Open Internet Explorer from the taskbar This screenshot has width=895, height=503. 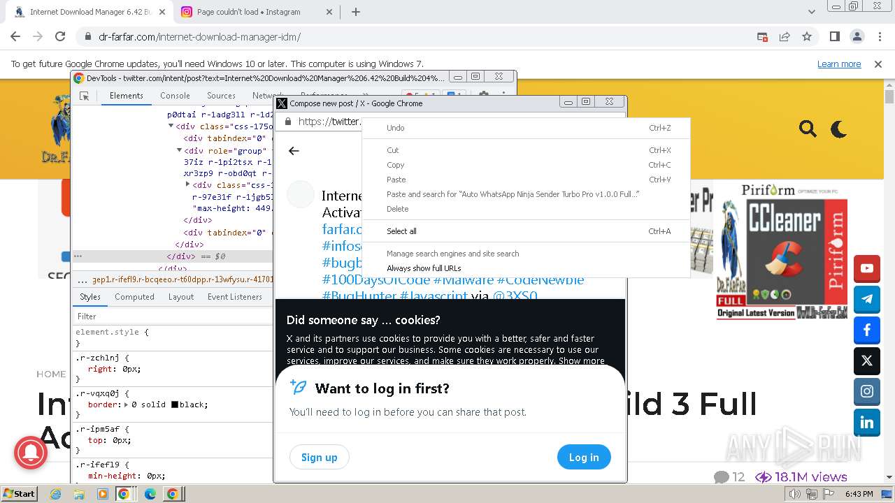tap(56, 494)
